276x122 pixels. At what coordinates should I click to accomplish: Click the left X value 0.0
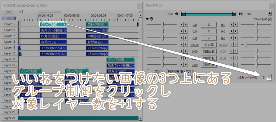(x=195, y=25)
